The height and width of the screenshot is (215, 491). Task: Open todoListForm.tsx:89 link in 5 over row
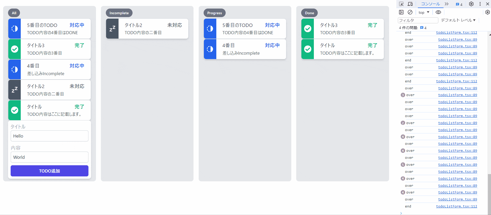click(x=458, y=165)
